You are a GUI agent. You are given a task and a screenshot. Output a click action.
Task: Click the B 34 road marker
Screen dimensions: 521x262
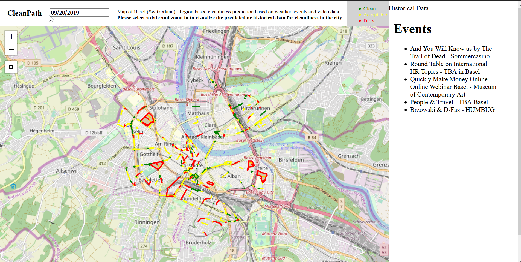(x=312, y=138)
